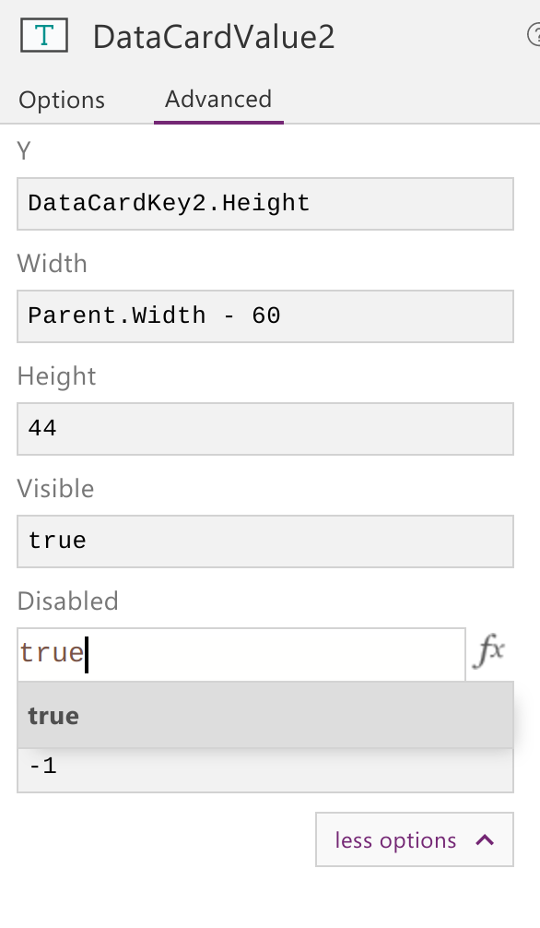
Task: Click the Visible property label
Action: pos(55,488)
